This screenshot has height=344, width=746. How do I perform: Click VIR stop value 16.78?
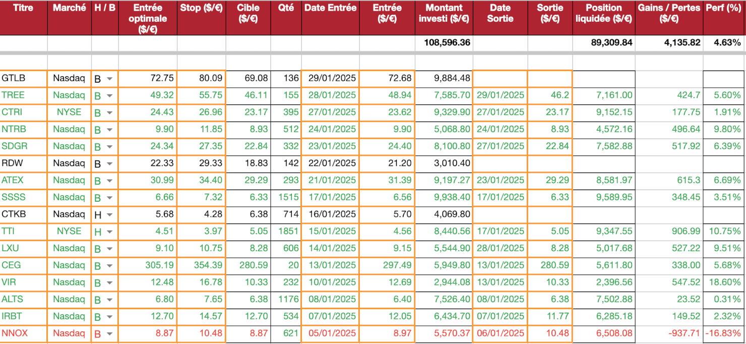coord(201,282)
